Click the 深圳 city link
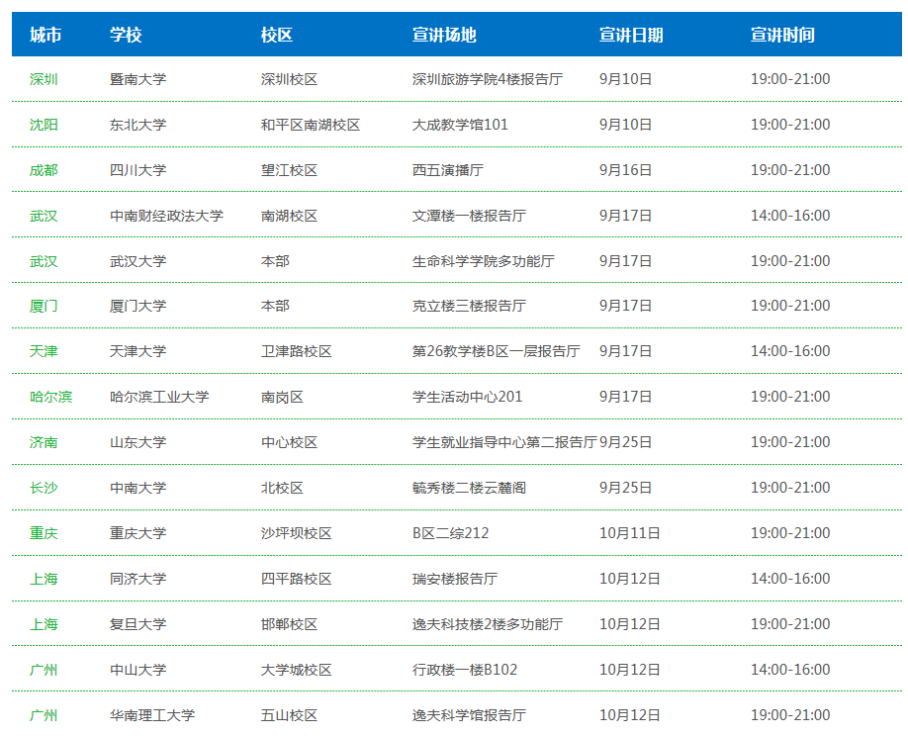This screenshot has width=908, height=736. 44,79
